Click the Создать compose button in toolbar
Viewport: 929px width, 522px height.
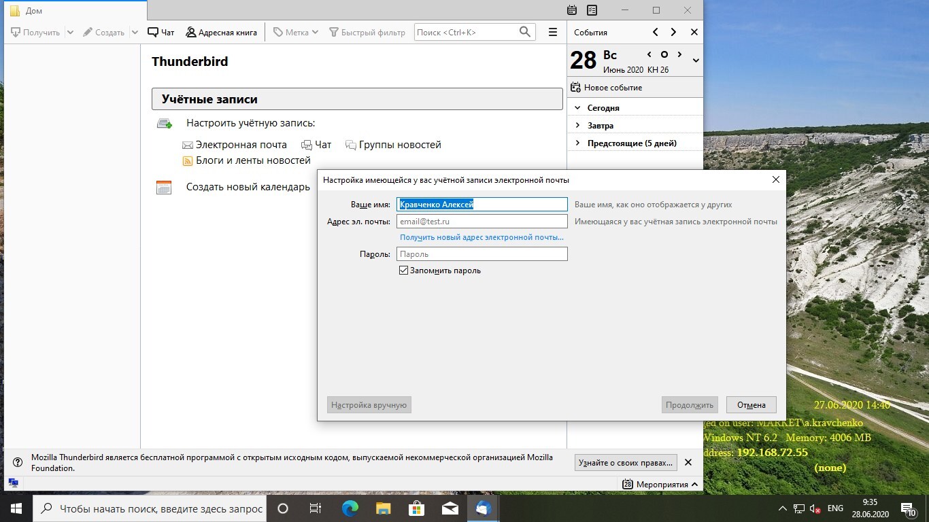coord(103,32)
